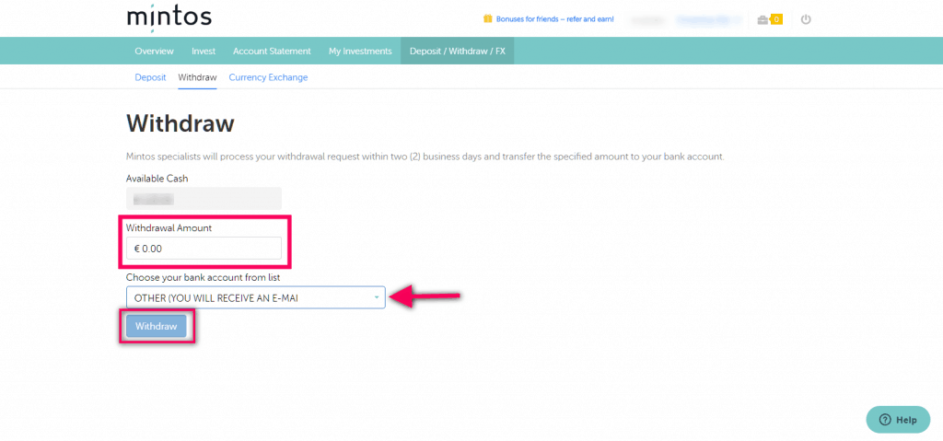Open the bank account dropdown list
Viewport: 943px width, 441px height.
pyautogui.click(x=256, y=297)
